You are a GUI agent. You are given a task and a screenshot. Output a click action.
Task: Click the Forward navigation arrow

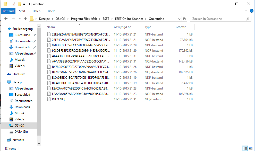[13, 19]
